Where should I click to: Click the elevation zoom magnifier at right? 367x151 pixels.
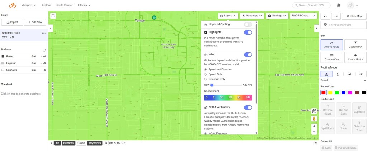click(x=316, y=143)
